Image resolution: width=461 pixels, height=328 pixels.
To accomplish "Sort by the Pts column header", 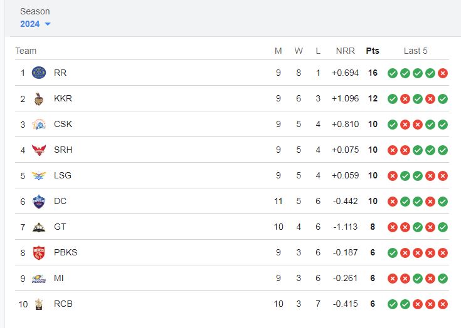I will point(373,51).
